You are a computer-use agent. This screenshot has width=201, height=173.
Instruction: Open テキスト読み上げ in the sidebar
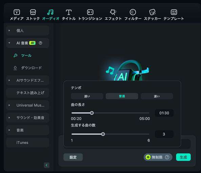click(27, 93)
